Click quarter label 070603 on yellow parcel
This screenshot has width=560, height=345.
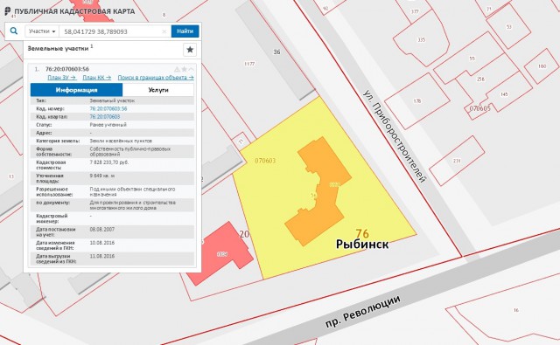265,161
